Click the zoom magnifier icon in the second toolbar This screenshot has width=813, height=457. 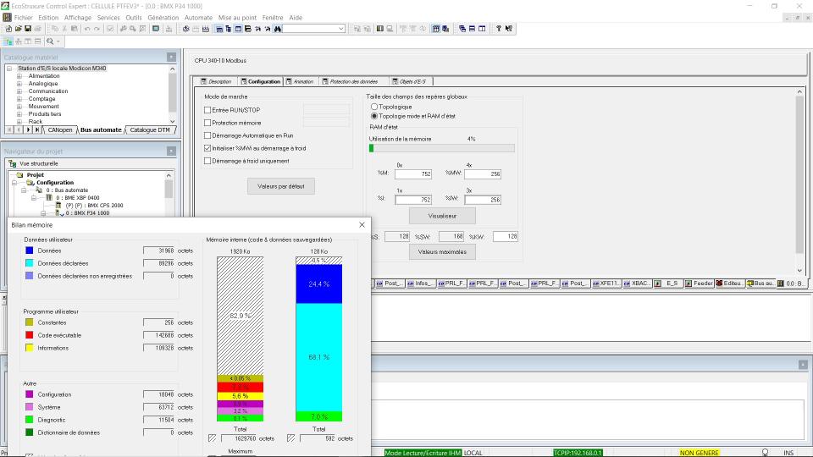click(x=51, y=41)
